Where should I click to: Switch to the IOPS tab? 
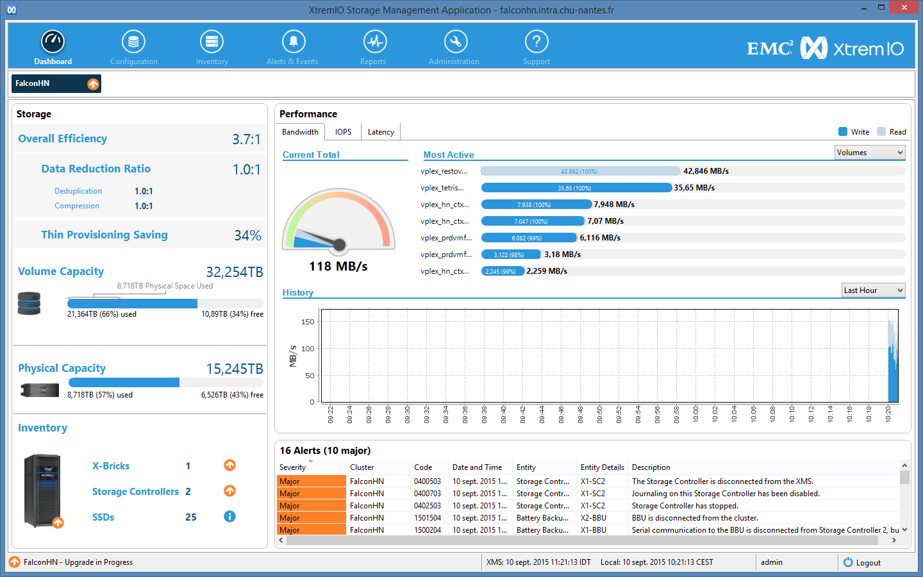pyautogui.click(x=343, y=132)
